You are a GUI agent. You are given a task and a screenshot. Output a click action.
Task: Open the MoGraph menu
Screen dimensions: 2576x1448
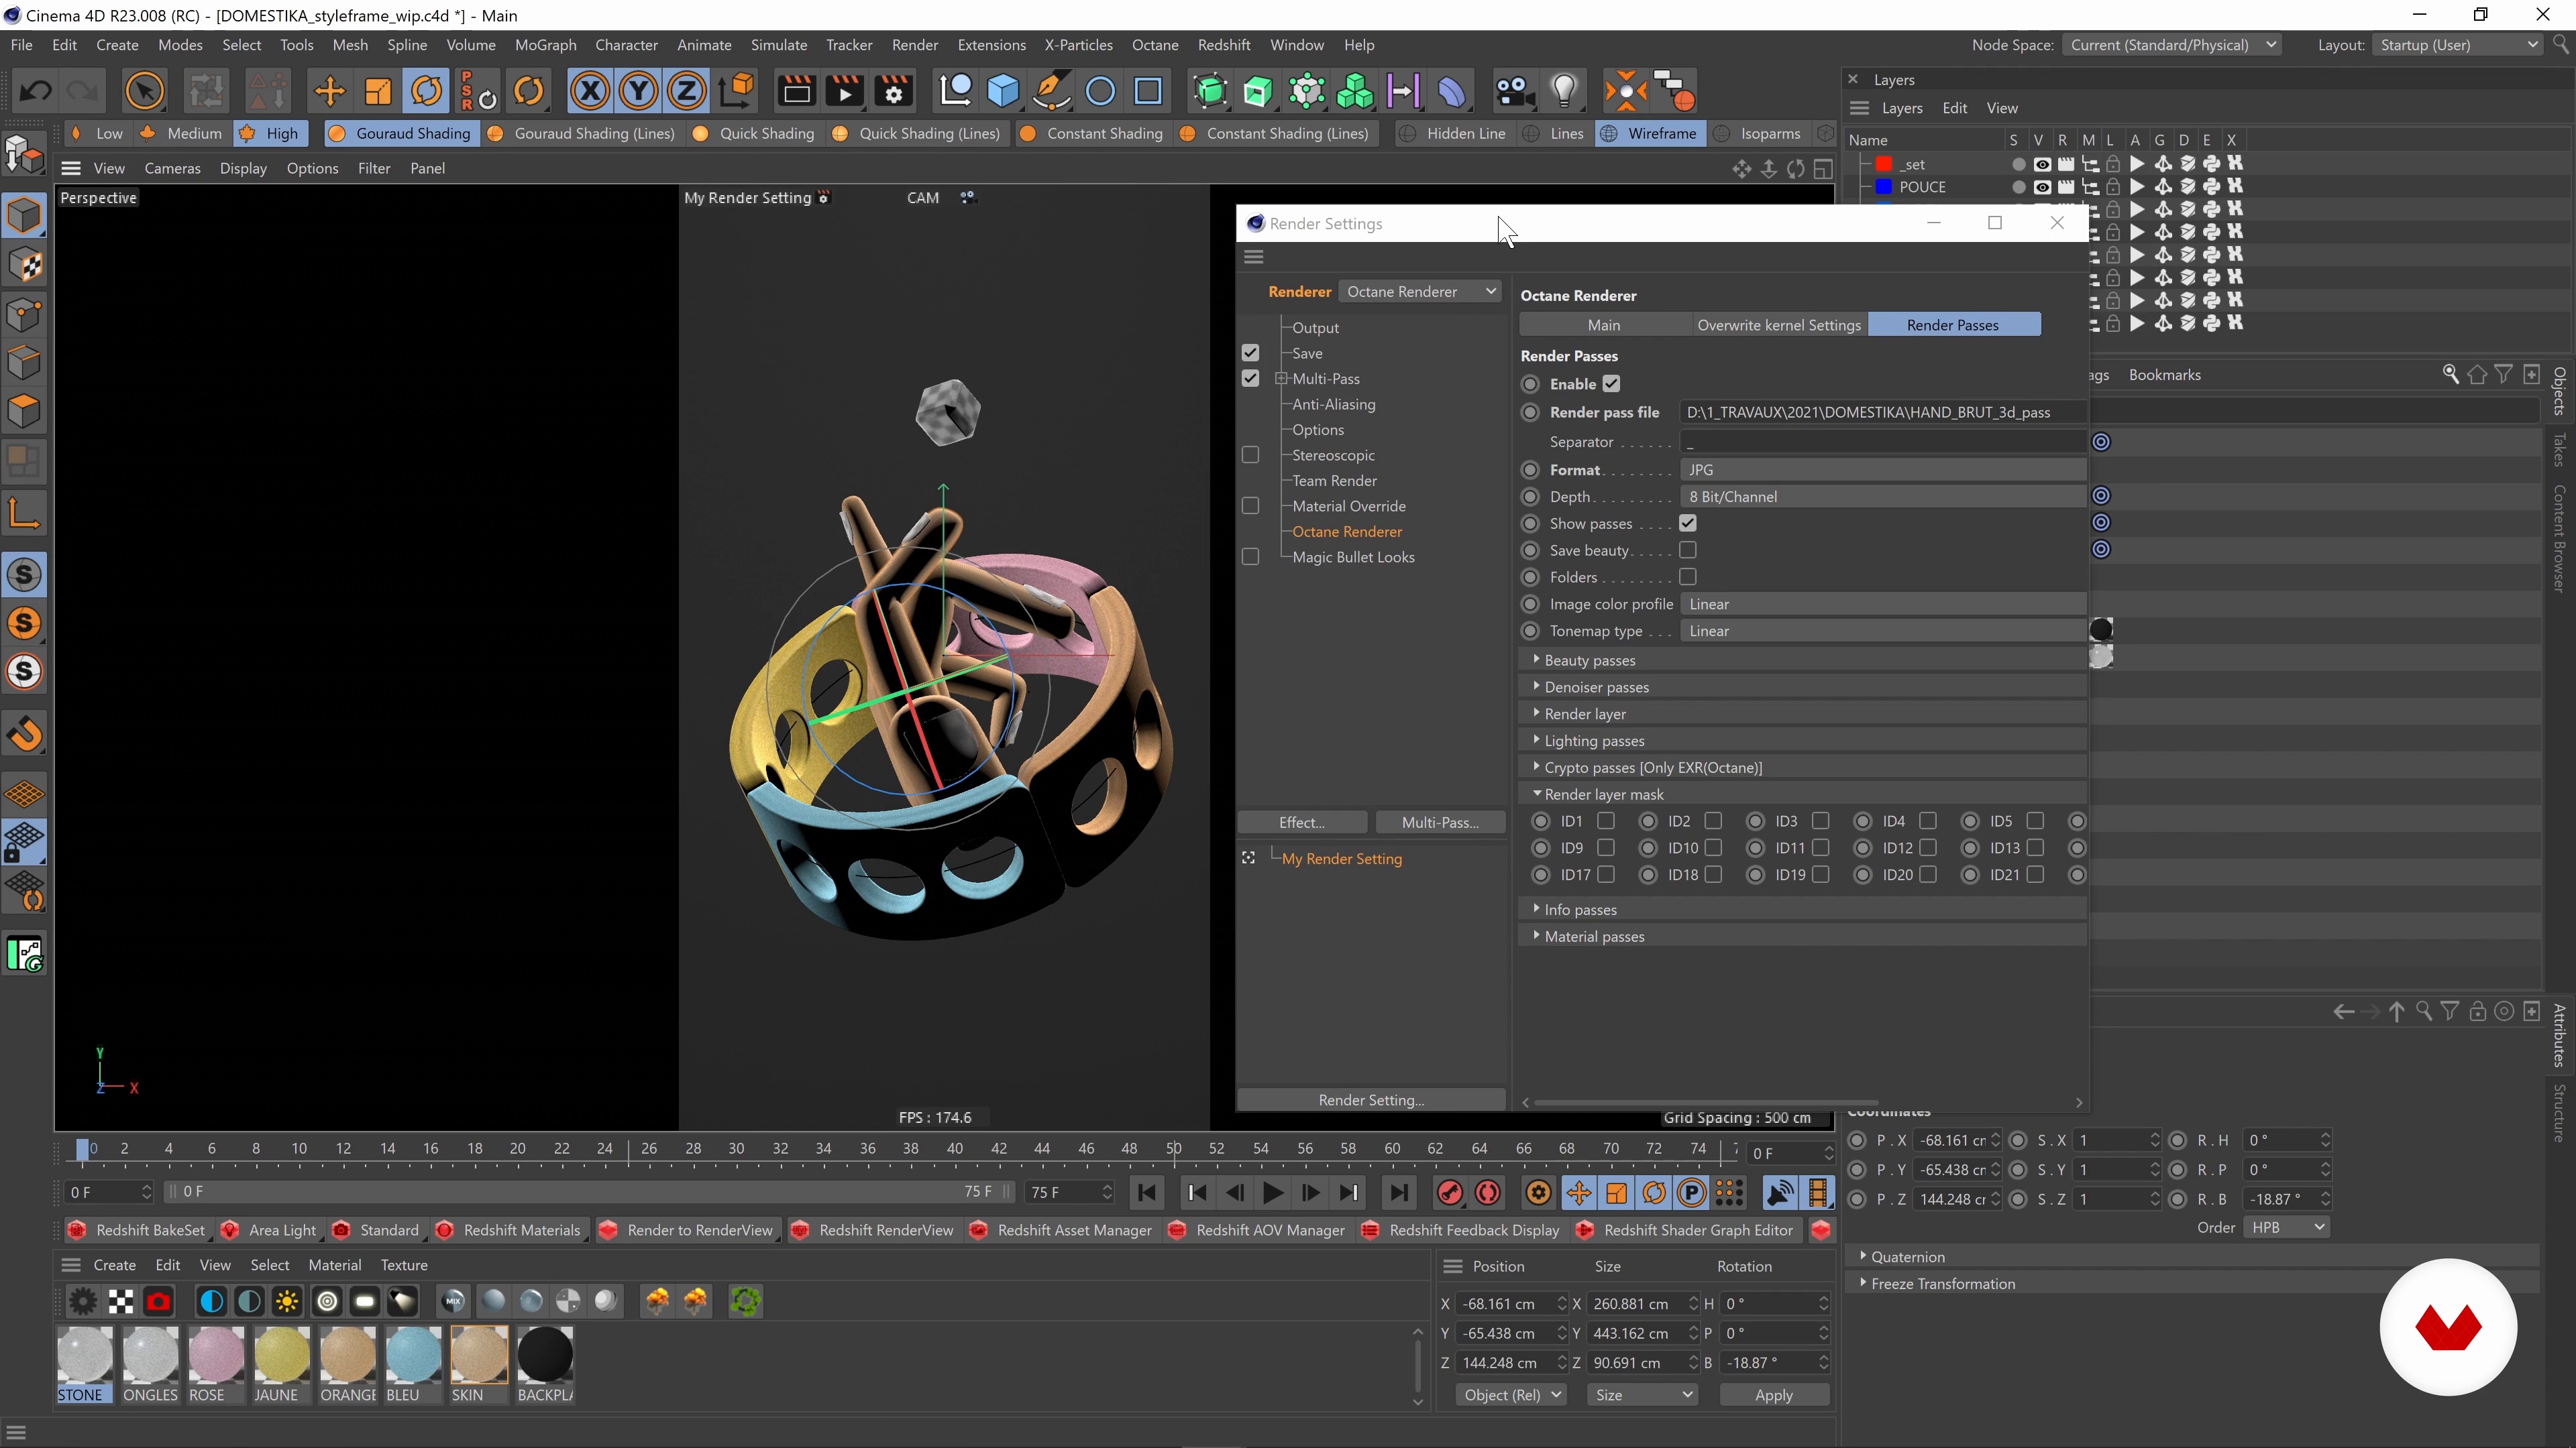pos(545,45)
